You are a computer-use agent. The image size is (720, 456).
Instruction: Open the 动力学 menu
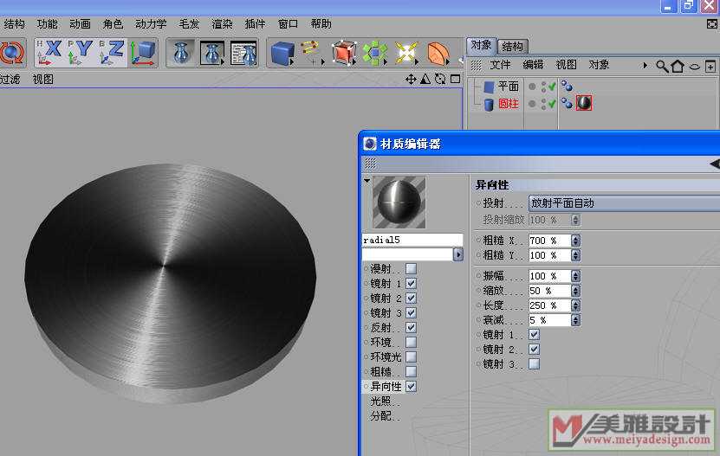151,24
